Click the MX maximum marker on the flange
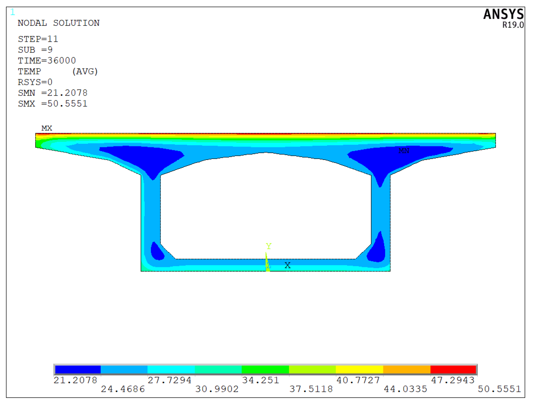 pyautogui.click(x=47, y=128)
